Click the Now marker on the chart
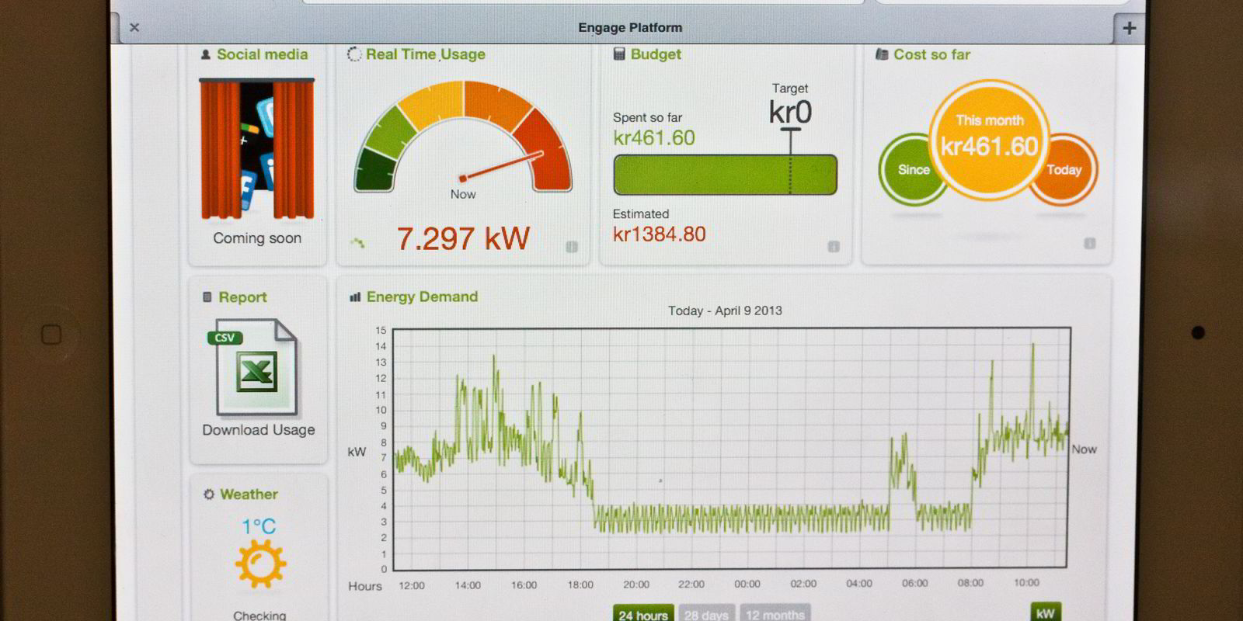This screenshot has width=1243, height=621. [1084, 449]
